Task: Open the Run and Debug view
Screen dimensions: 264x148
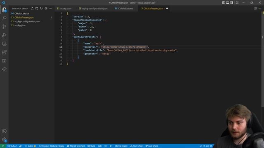Action: click(4, 35)
